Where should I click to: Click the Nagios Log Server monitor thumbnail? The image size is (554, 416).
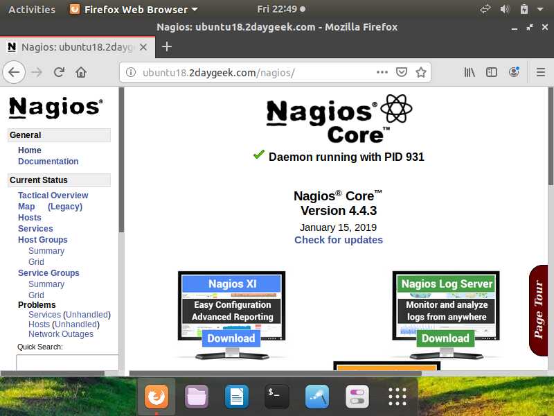(x=446, y=315)
